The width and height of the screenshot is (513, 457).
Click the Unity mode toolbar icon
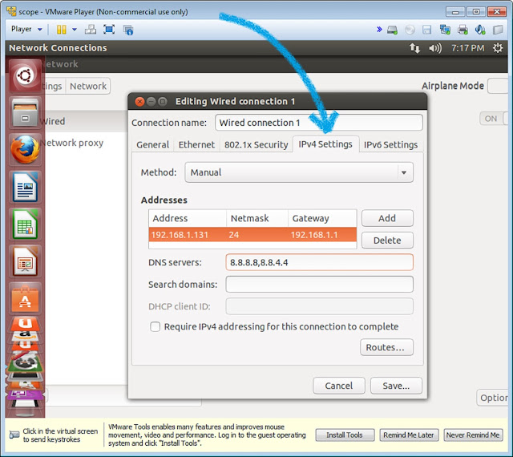(128, 30)
